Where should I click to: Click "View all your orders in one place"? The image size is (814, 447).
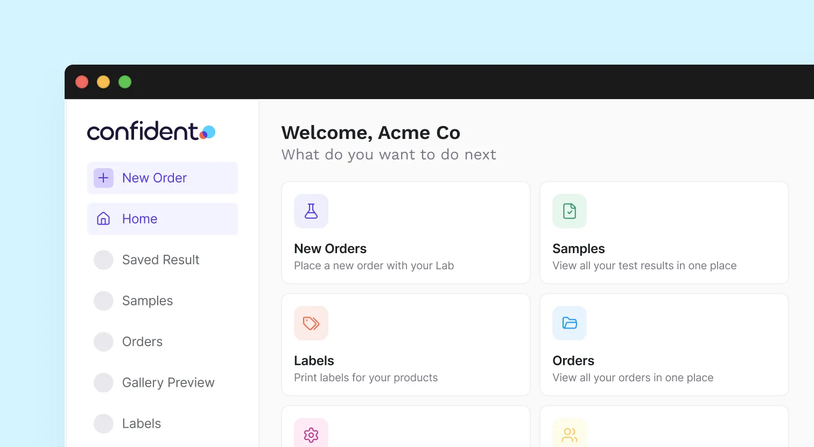pos(633,378)
